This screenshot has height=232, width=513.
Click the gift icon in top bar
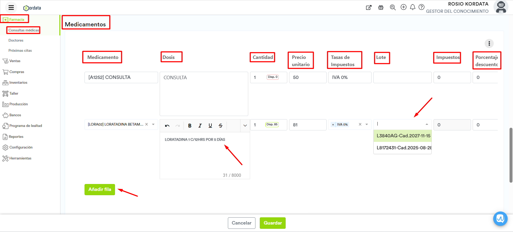[x=381, y=7]
